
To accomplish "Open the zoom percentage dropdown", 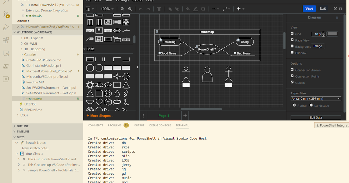I will [x=107, y=9].
